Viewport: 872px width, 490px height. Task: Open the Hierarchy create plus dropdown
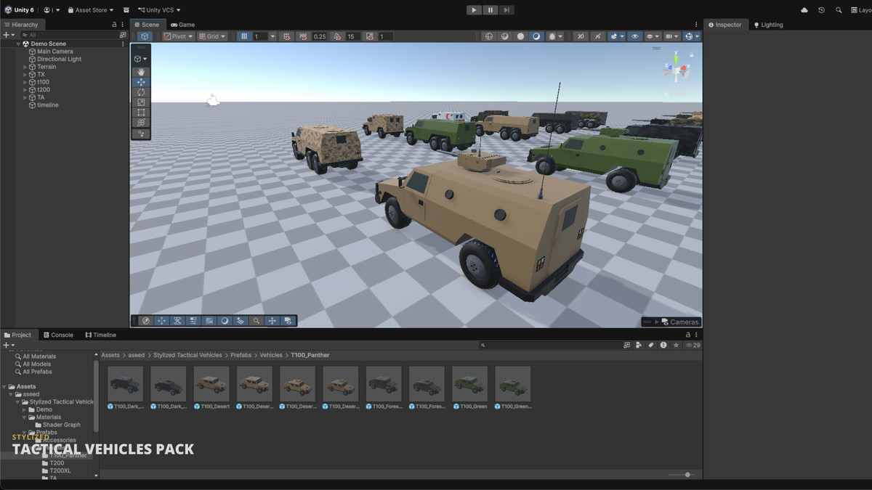tap(9, 35)
